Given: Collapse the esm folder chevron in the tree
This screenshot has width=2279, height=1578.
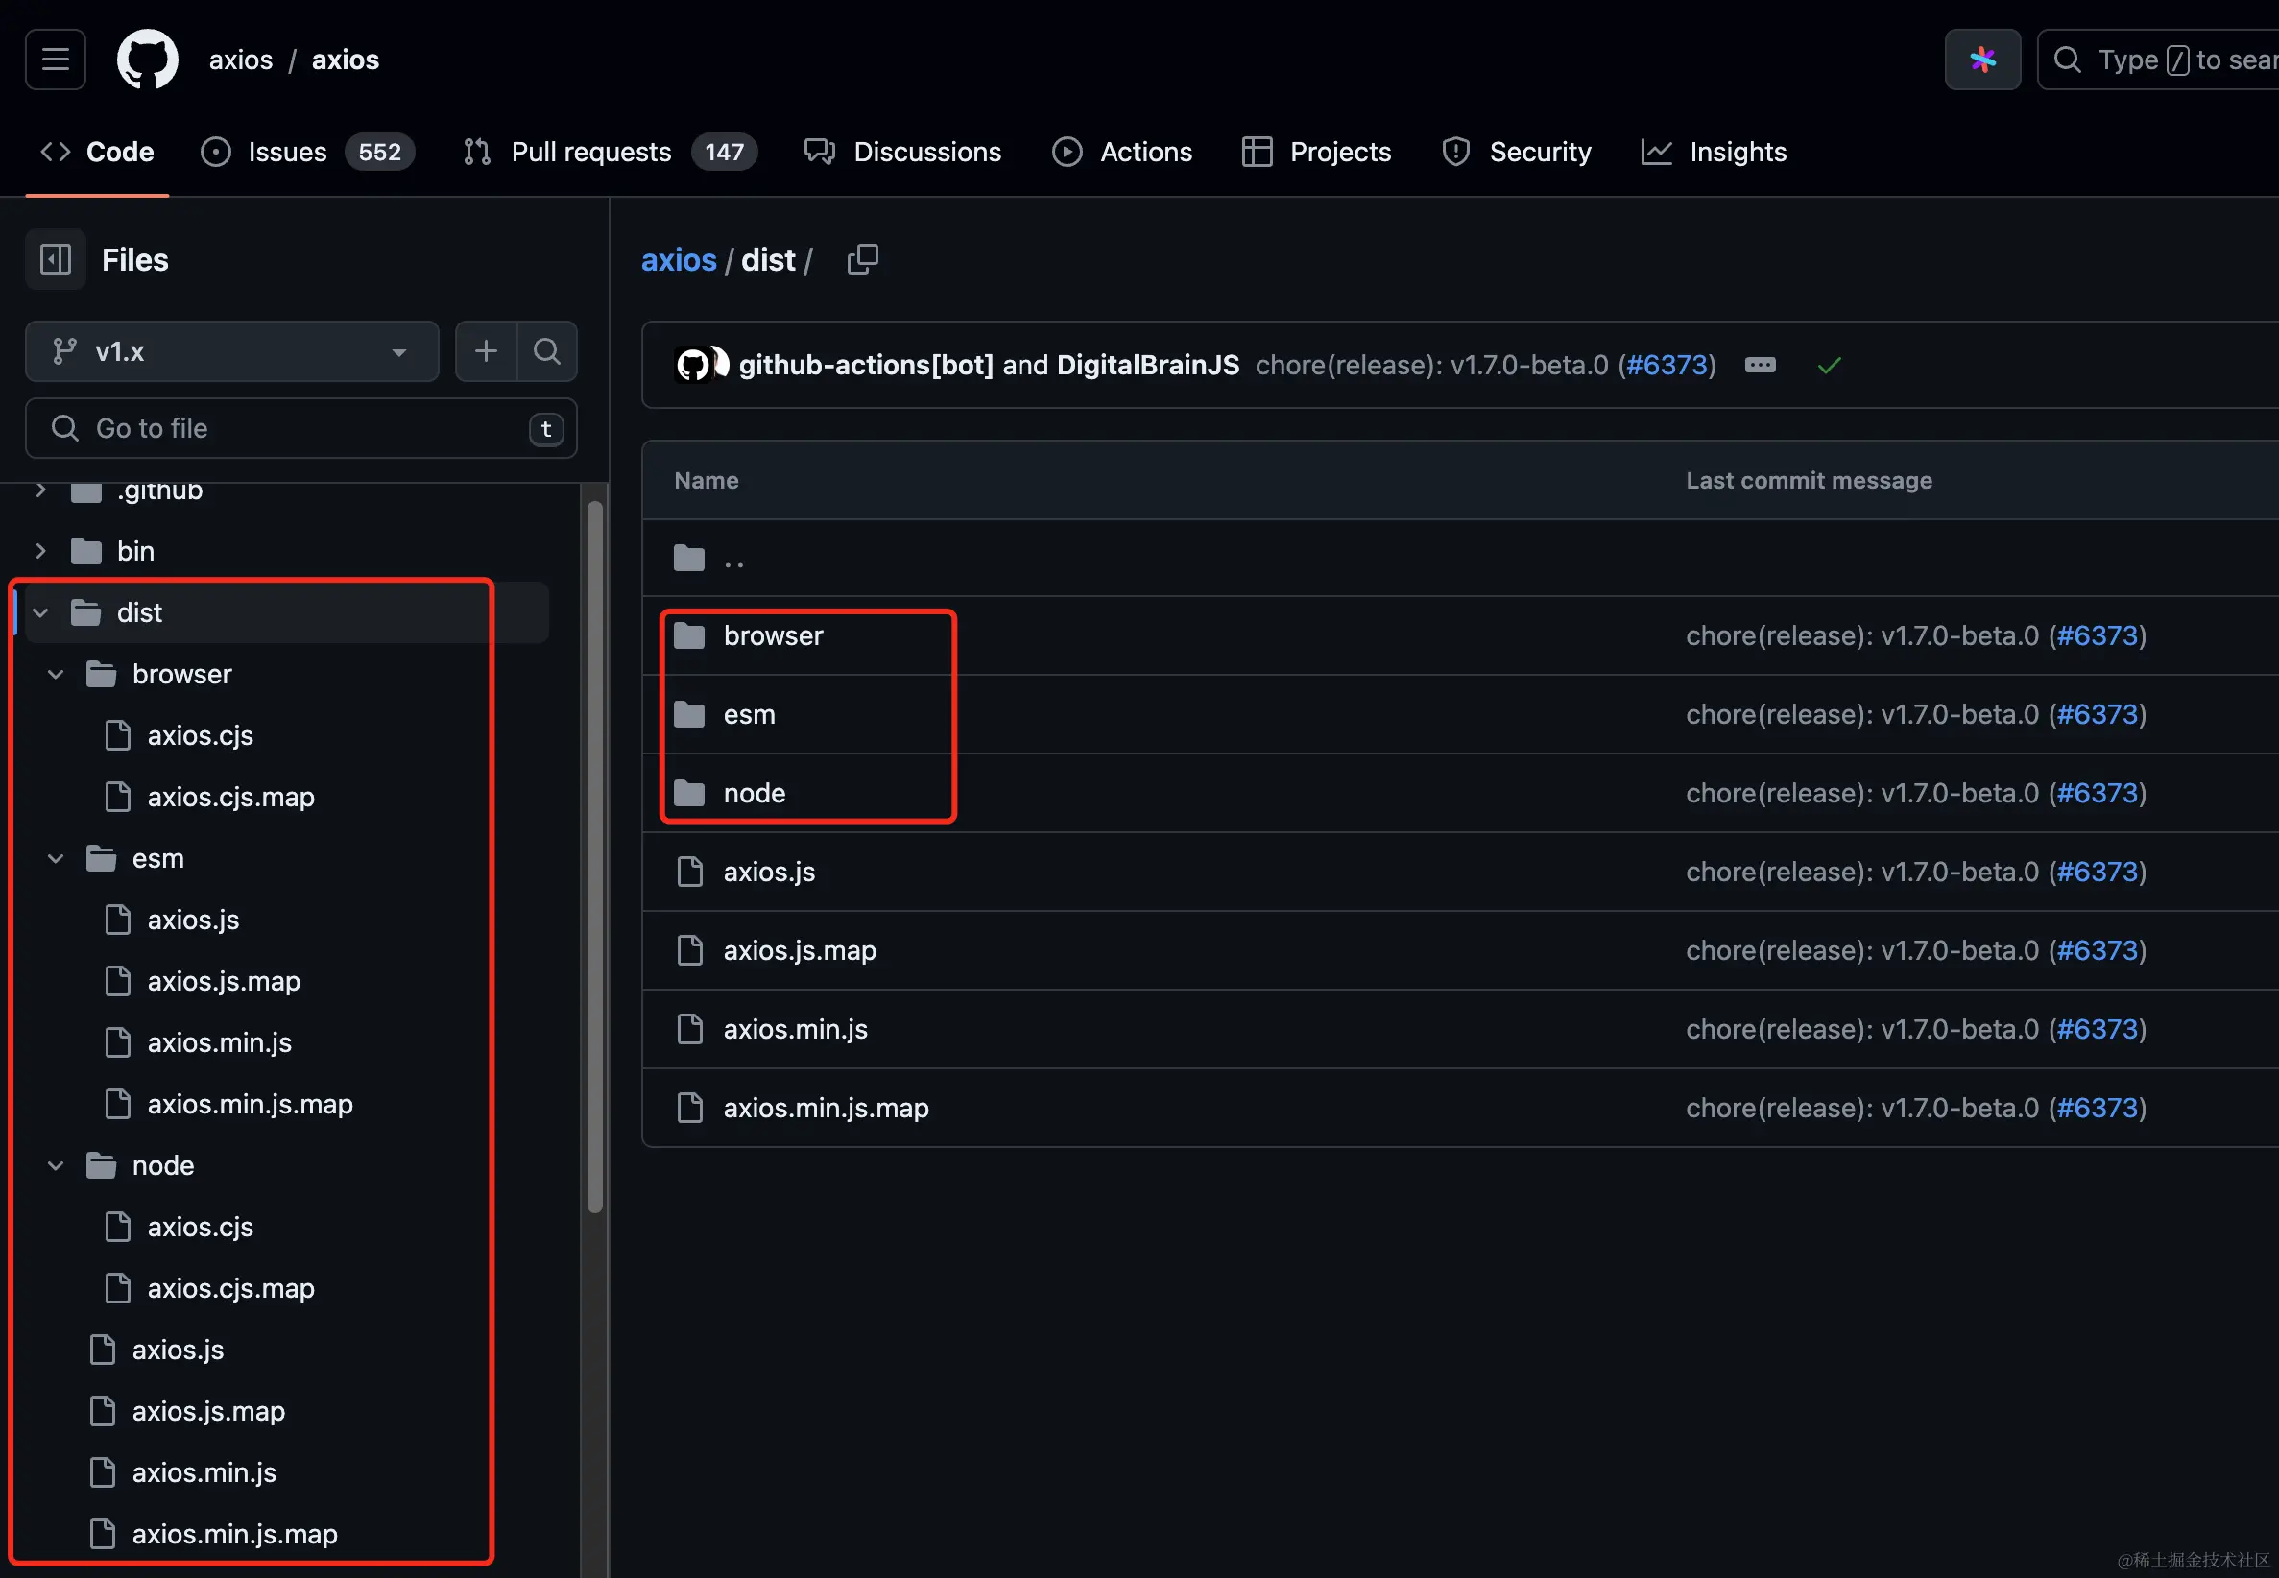Looking at the screenshot, I should [x=57, y=858].
